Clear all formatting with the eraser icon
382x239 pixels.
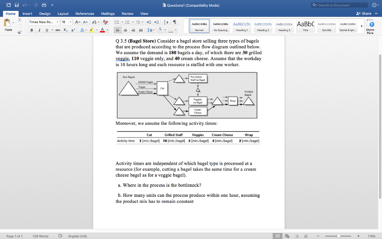pyautogui.click(x=105, y=22)
